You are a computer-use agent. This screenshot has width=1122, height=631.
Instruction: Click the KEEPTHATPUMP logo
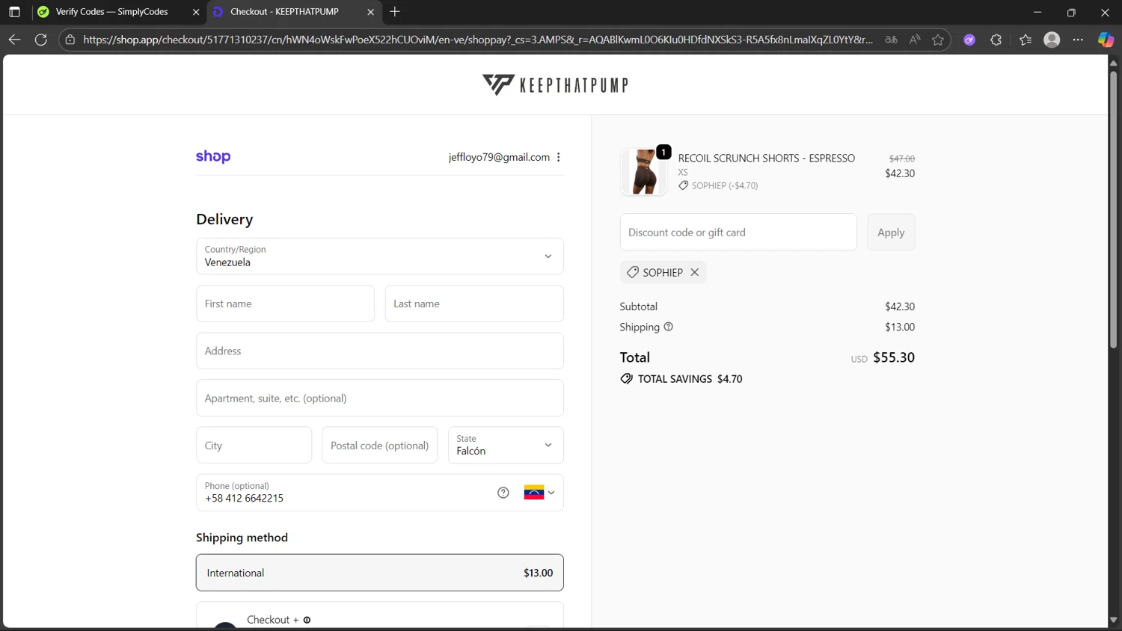tap(555, 84)
